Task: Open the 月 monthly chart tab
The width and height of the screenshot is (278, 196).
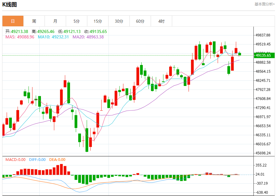Action: [55, 21]
